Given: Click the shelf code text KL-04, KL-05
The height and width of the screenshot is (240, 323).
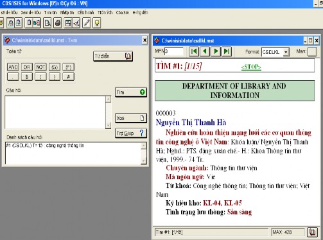Looking at the screenshot, I should [x=222, y=203].
